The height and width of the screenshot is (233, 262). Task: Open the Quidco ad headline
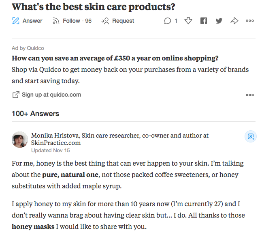[115, 58]
